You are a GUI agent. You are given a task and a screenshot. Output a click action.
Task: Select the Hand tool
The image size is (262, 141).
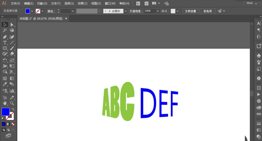point(5,103)
